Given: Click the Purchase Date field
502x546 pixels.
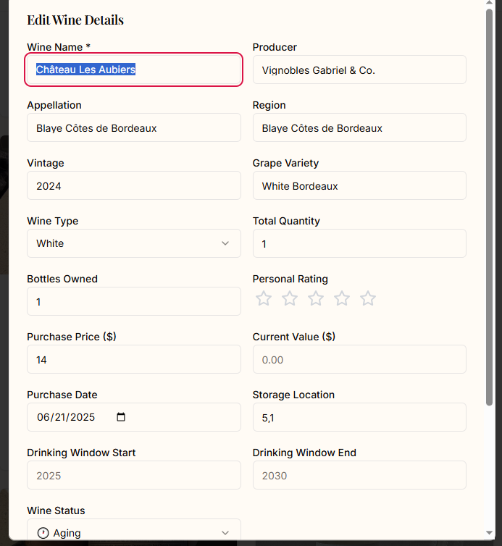Looking at the screenshot, I should (134, 417).
